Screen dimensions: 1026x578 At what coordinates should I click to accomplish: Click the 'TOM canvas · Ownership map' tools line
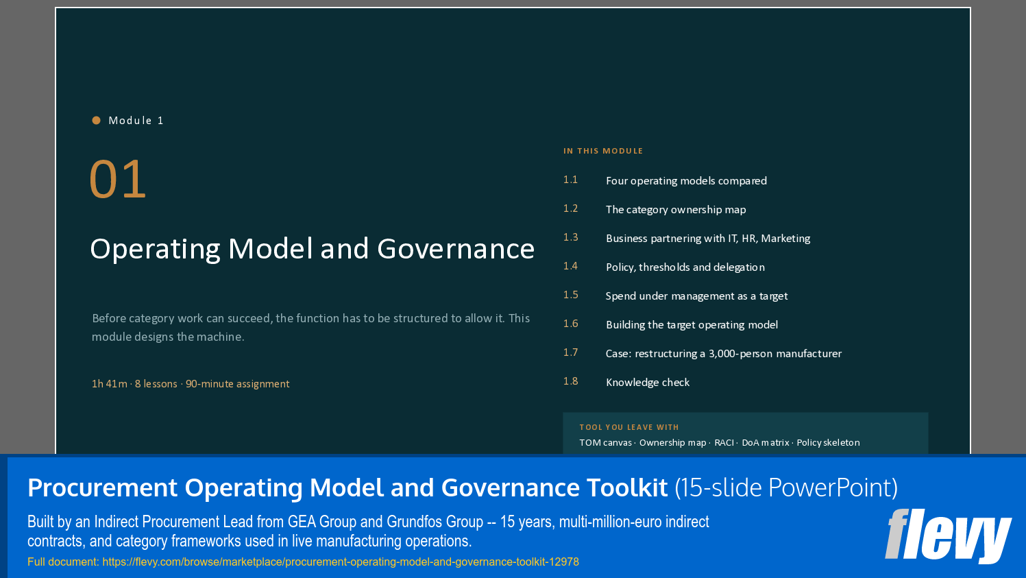pyautogui.click(x=720, y=443)
